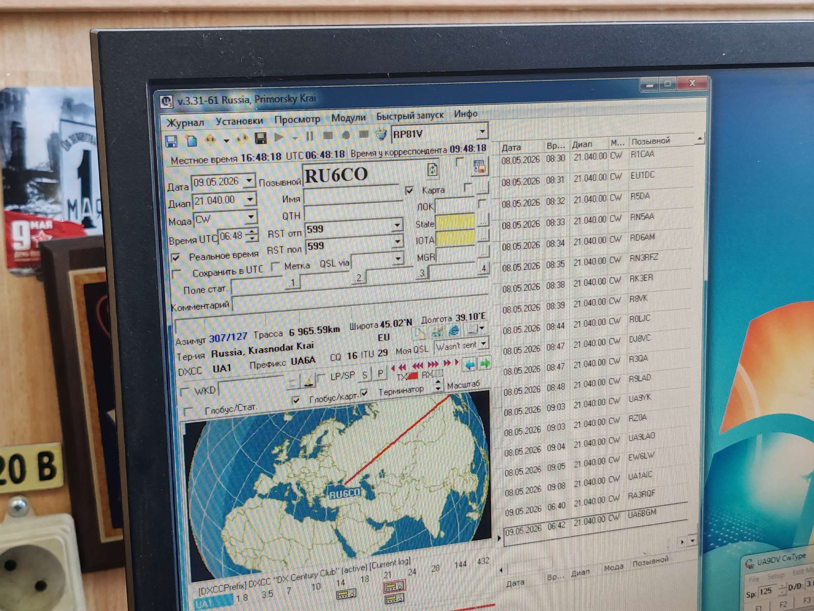Open the QSL via dropdown
The height and width of the screenshot is (611, 814).
[398, 258]
